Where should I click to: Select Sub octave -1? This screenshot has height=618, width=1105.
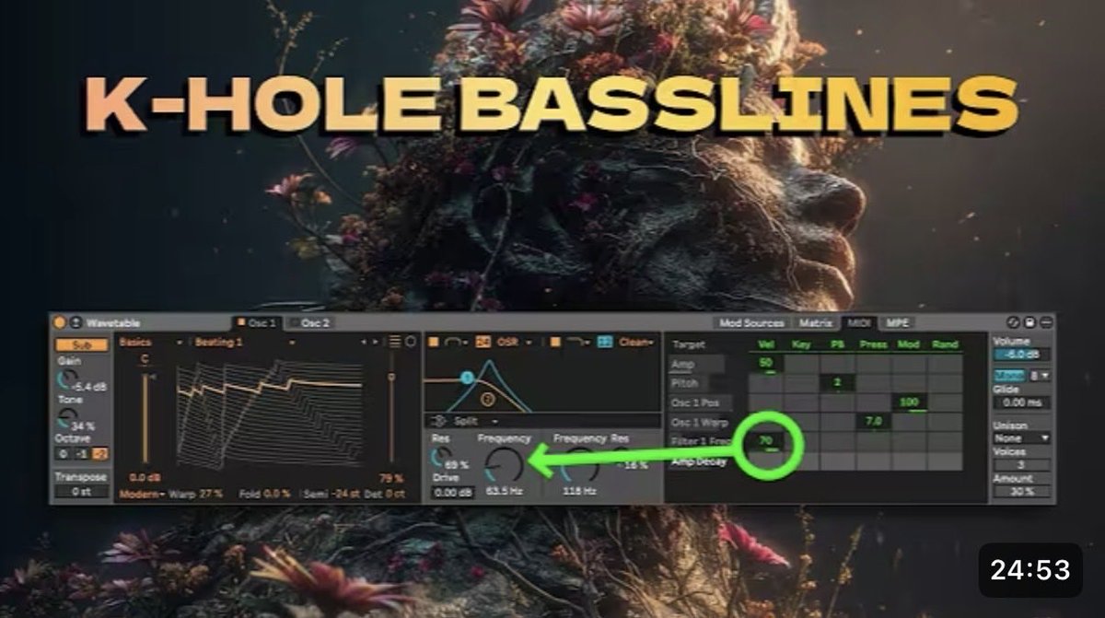pos(82,454)
